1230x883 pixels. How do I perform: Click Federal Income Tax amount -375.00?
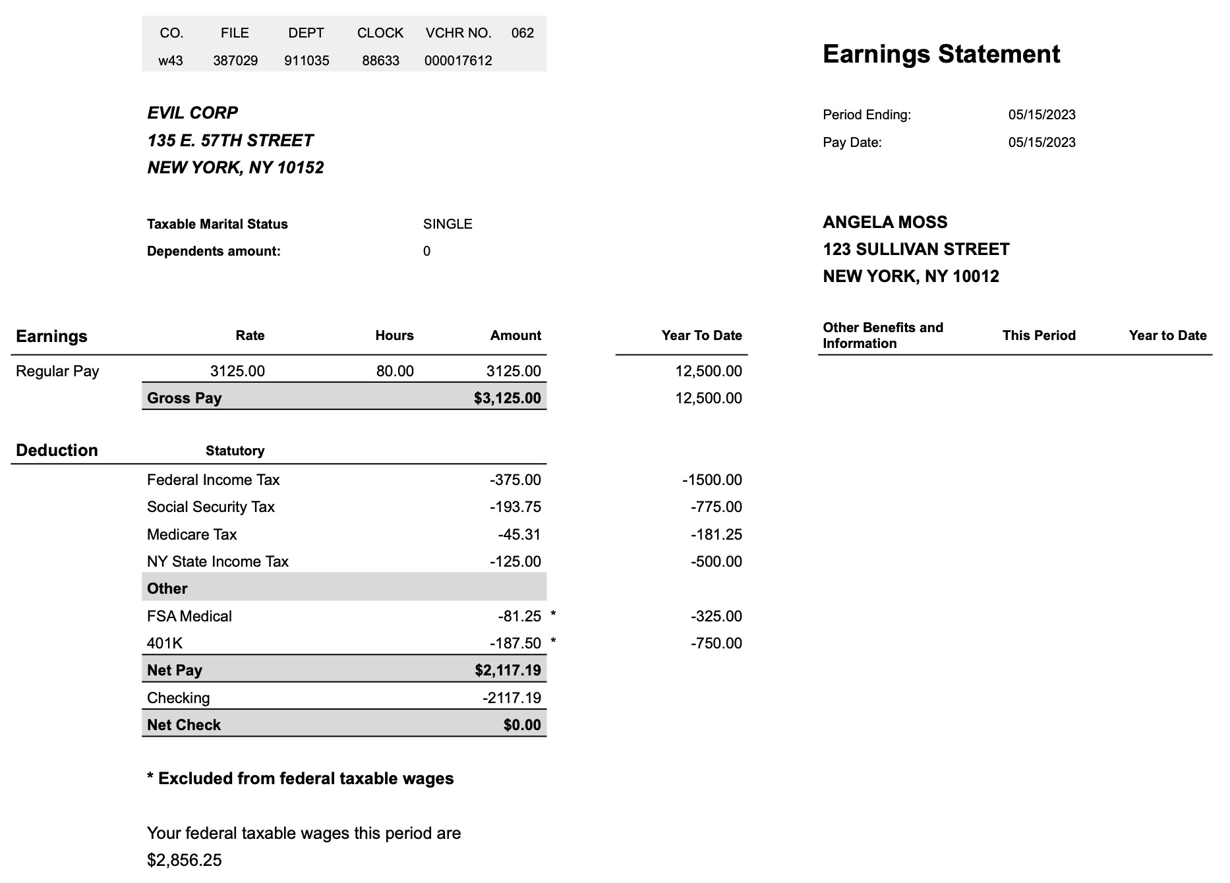(515, 480)
